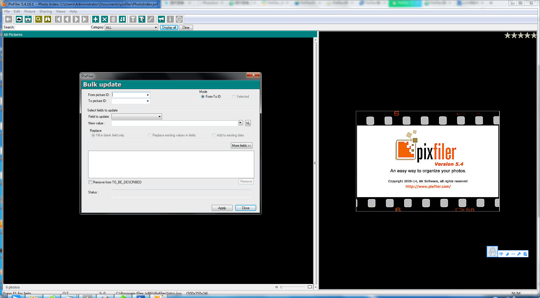The image size is (540, 298).
Task: Check Remove from TO_BE_DESCRIBED
Action: point(90,182)
